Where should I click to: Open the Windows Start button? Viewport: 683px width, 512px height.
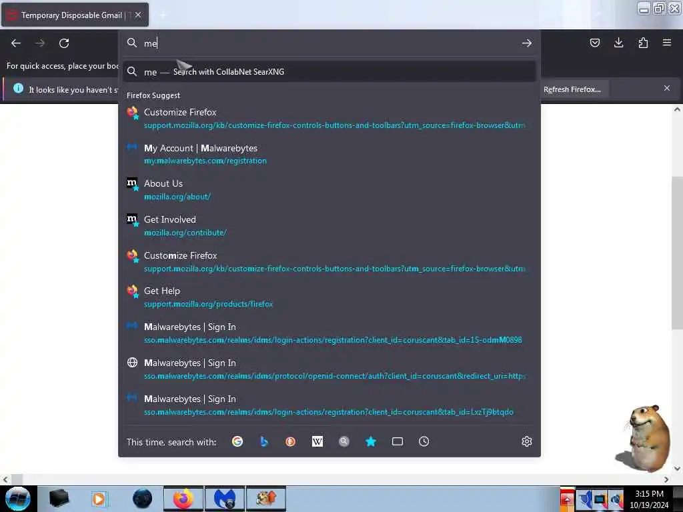[x=17, y=499]
